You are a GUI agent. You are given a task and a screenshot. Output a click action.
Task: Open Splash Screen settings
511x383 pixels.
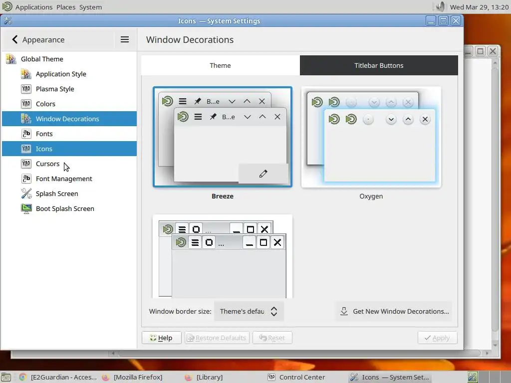point(69,194)
